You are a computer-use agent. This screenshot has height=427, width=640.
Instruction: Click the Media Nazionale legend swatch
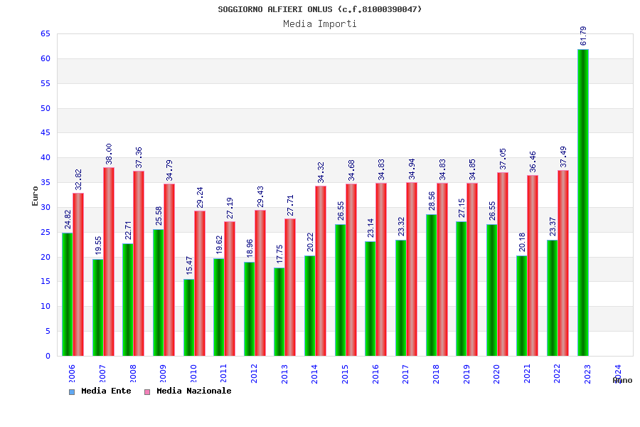click(147, 392)
